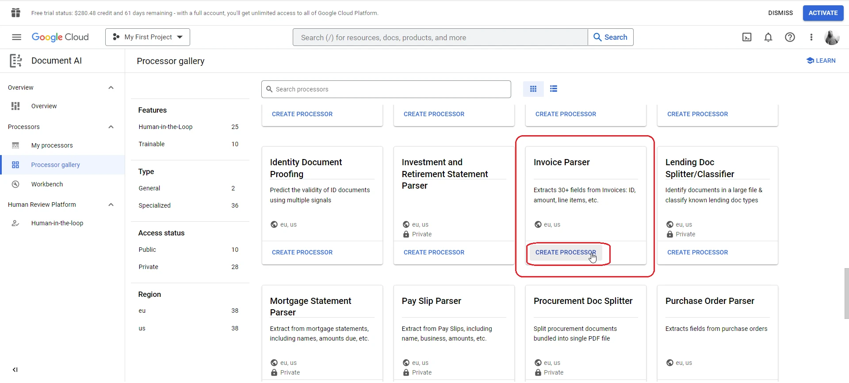Collapse the Processors section chevron

coord(111,127)
